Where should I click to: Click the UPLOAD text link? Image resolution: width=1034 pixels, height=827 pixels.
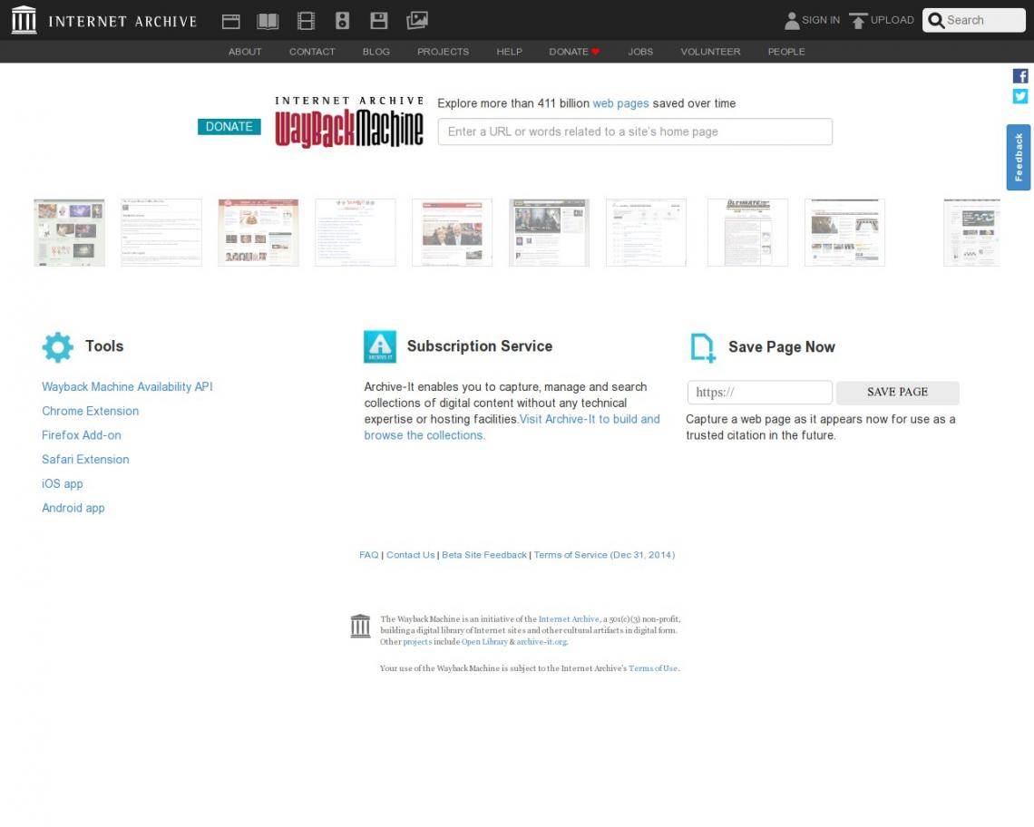tap(893, 21)
